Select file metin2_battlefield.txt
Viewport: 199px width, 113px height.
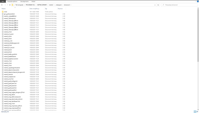point(10,56)
